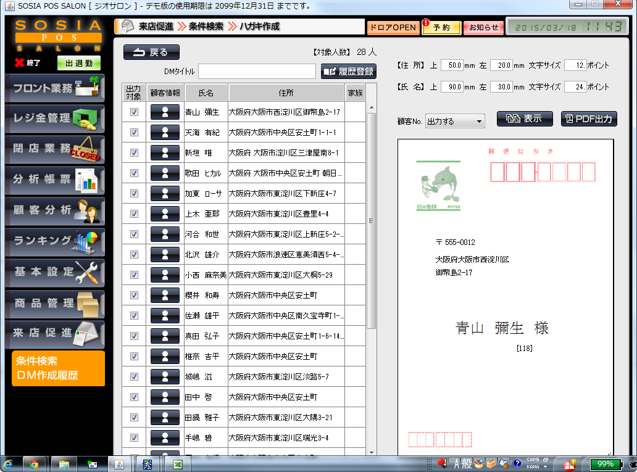Click the DMタイトル text field
Image resolution: width=637 pixels, height=472 pixels.
[257, 72]
